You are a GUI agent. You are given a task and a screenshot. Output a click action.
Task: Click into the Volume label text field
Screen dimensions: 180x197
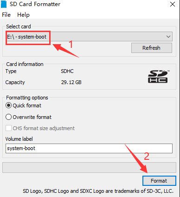(x=89, y=148)
